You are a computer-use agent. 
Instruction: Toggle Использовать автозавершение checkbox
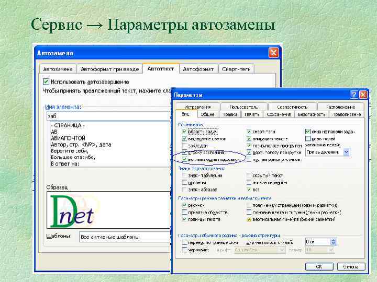(x=46, y=82)
